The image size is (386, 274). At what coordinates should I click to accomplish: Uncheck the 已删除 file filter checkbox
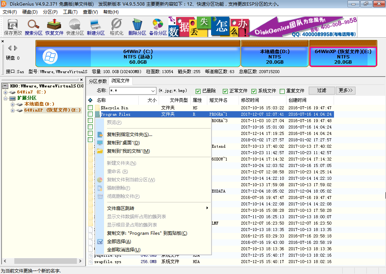(198, 90)
